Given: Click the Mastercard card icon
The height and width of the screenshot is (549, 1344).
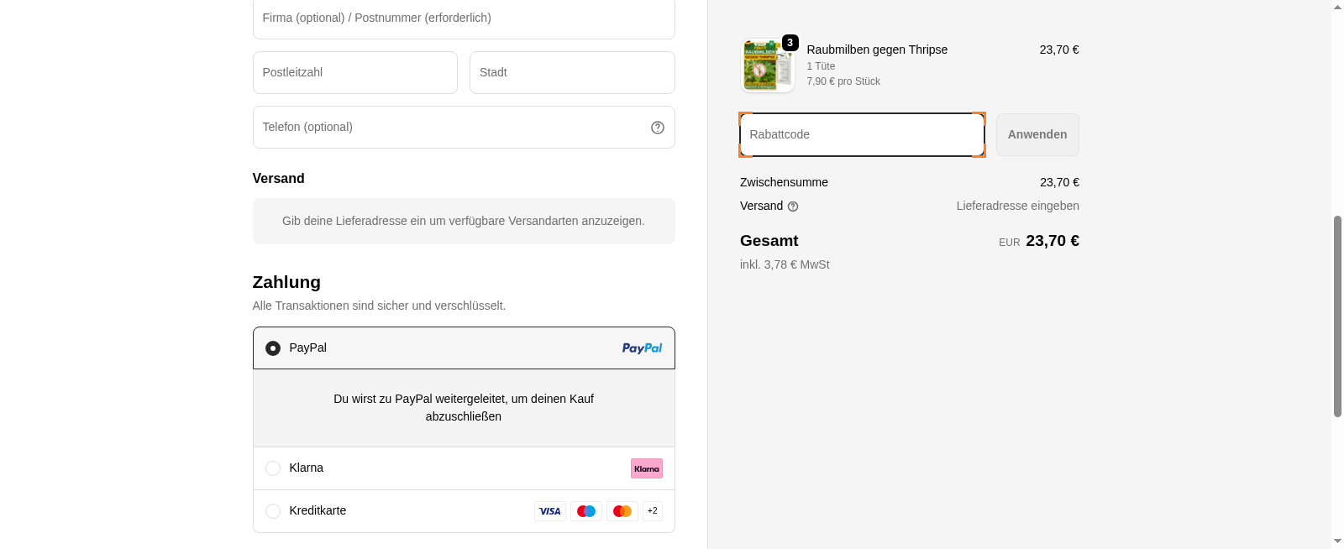Looking at the screenshot, I should (622, 511).
